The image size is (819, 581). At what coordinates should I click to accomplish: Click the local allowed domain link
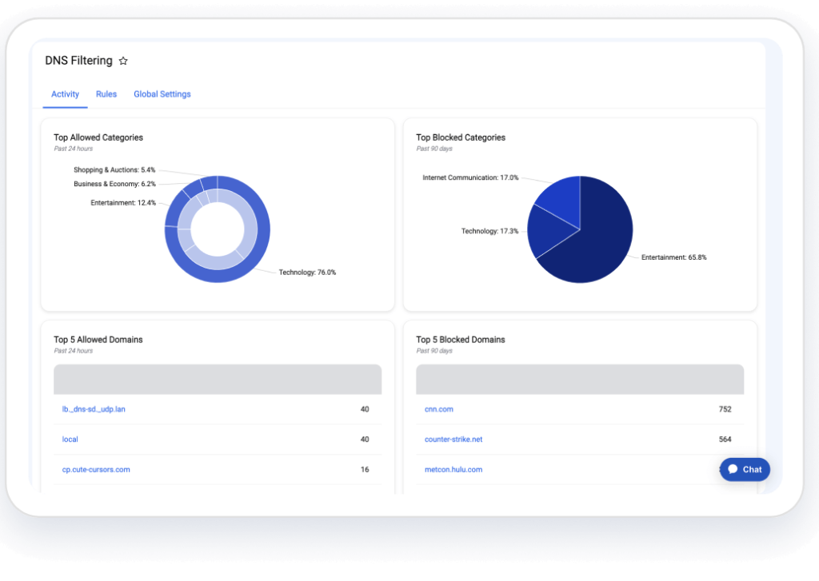pyautogui.click(x=70, y=440)
